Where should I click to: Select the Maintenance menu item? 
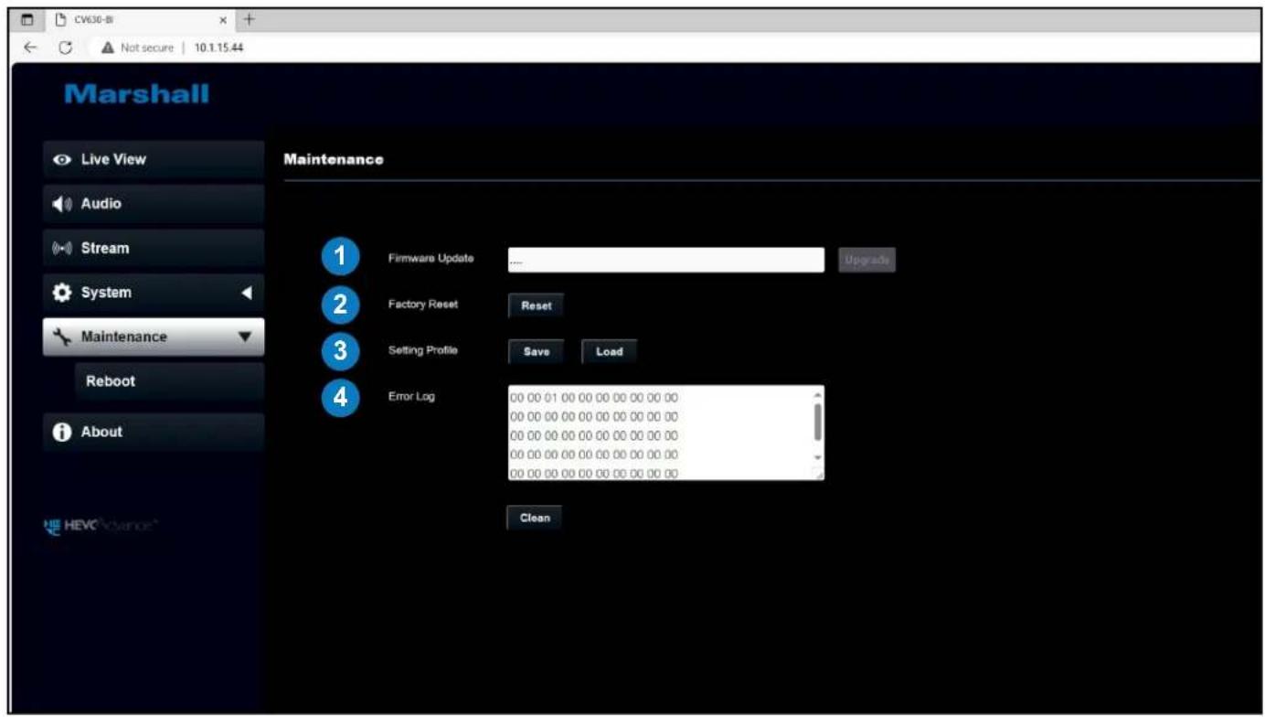(154, 337)
